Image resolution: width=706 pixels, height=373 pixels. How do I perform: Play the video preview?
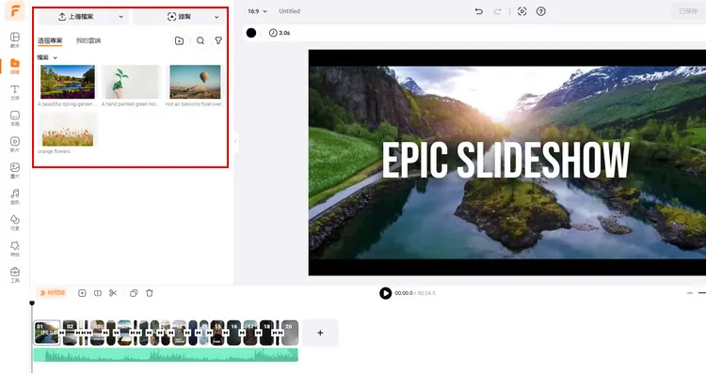tap(385, 293)
